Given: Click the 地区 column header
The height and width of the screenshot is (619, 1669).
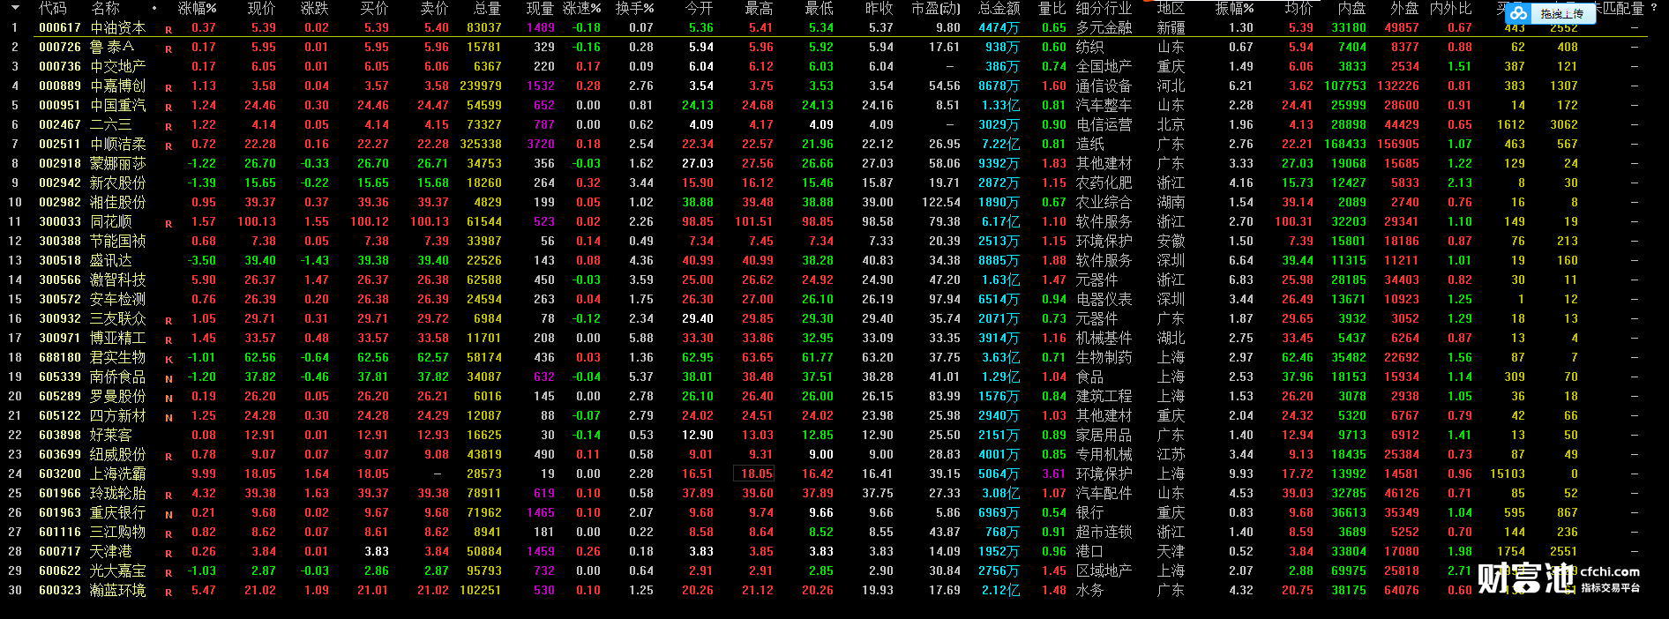Looking at the screenshot, I should [1171, 8].
